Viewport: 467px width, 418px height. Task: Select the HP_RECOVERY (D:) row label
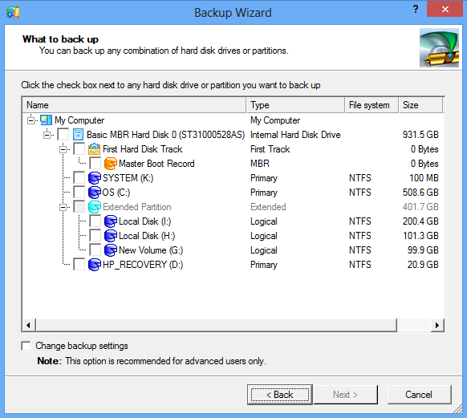point(143,265)
